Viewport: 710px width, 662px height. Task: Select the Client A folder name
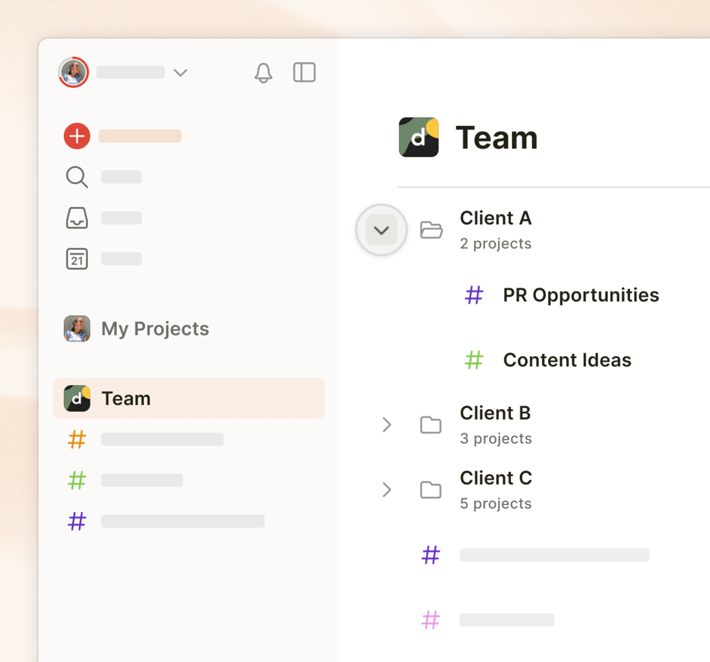(496, 218)
